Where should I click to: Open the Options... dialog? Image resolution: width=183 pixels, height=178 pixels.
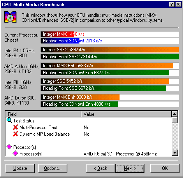[x=53, y=168]
